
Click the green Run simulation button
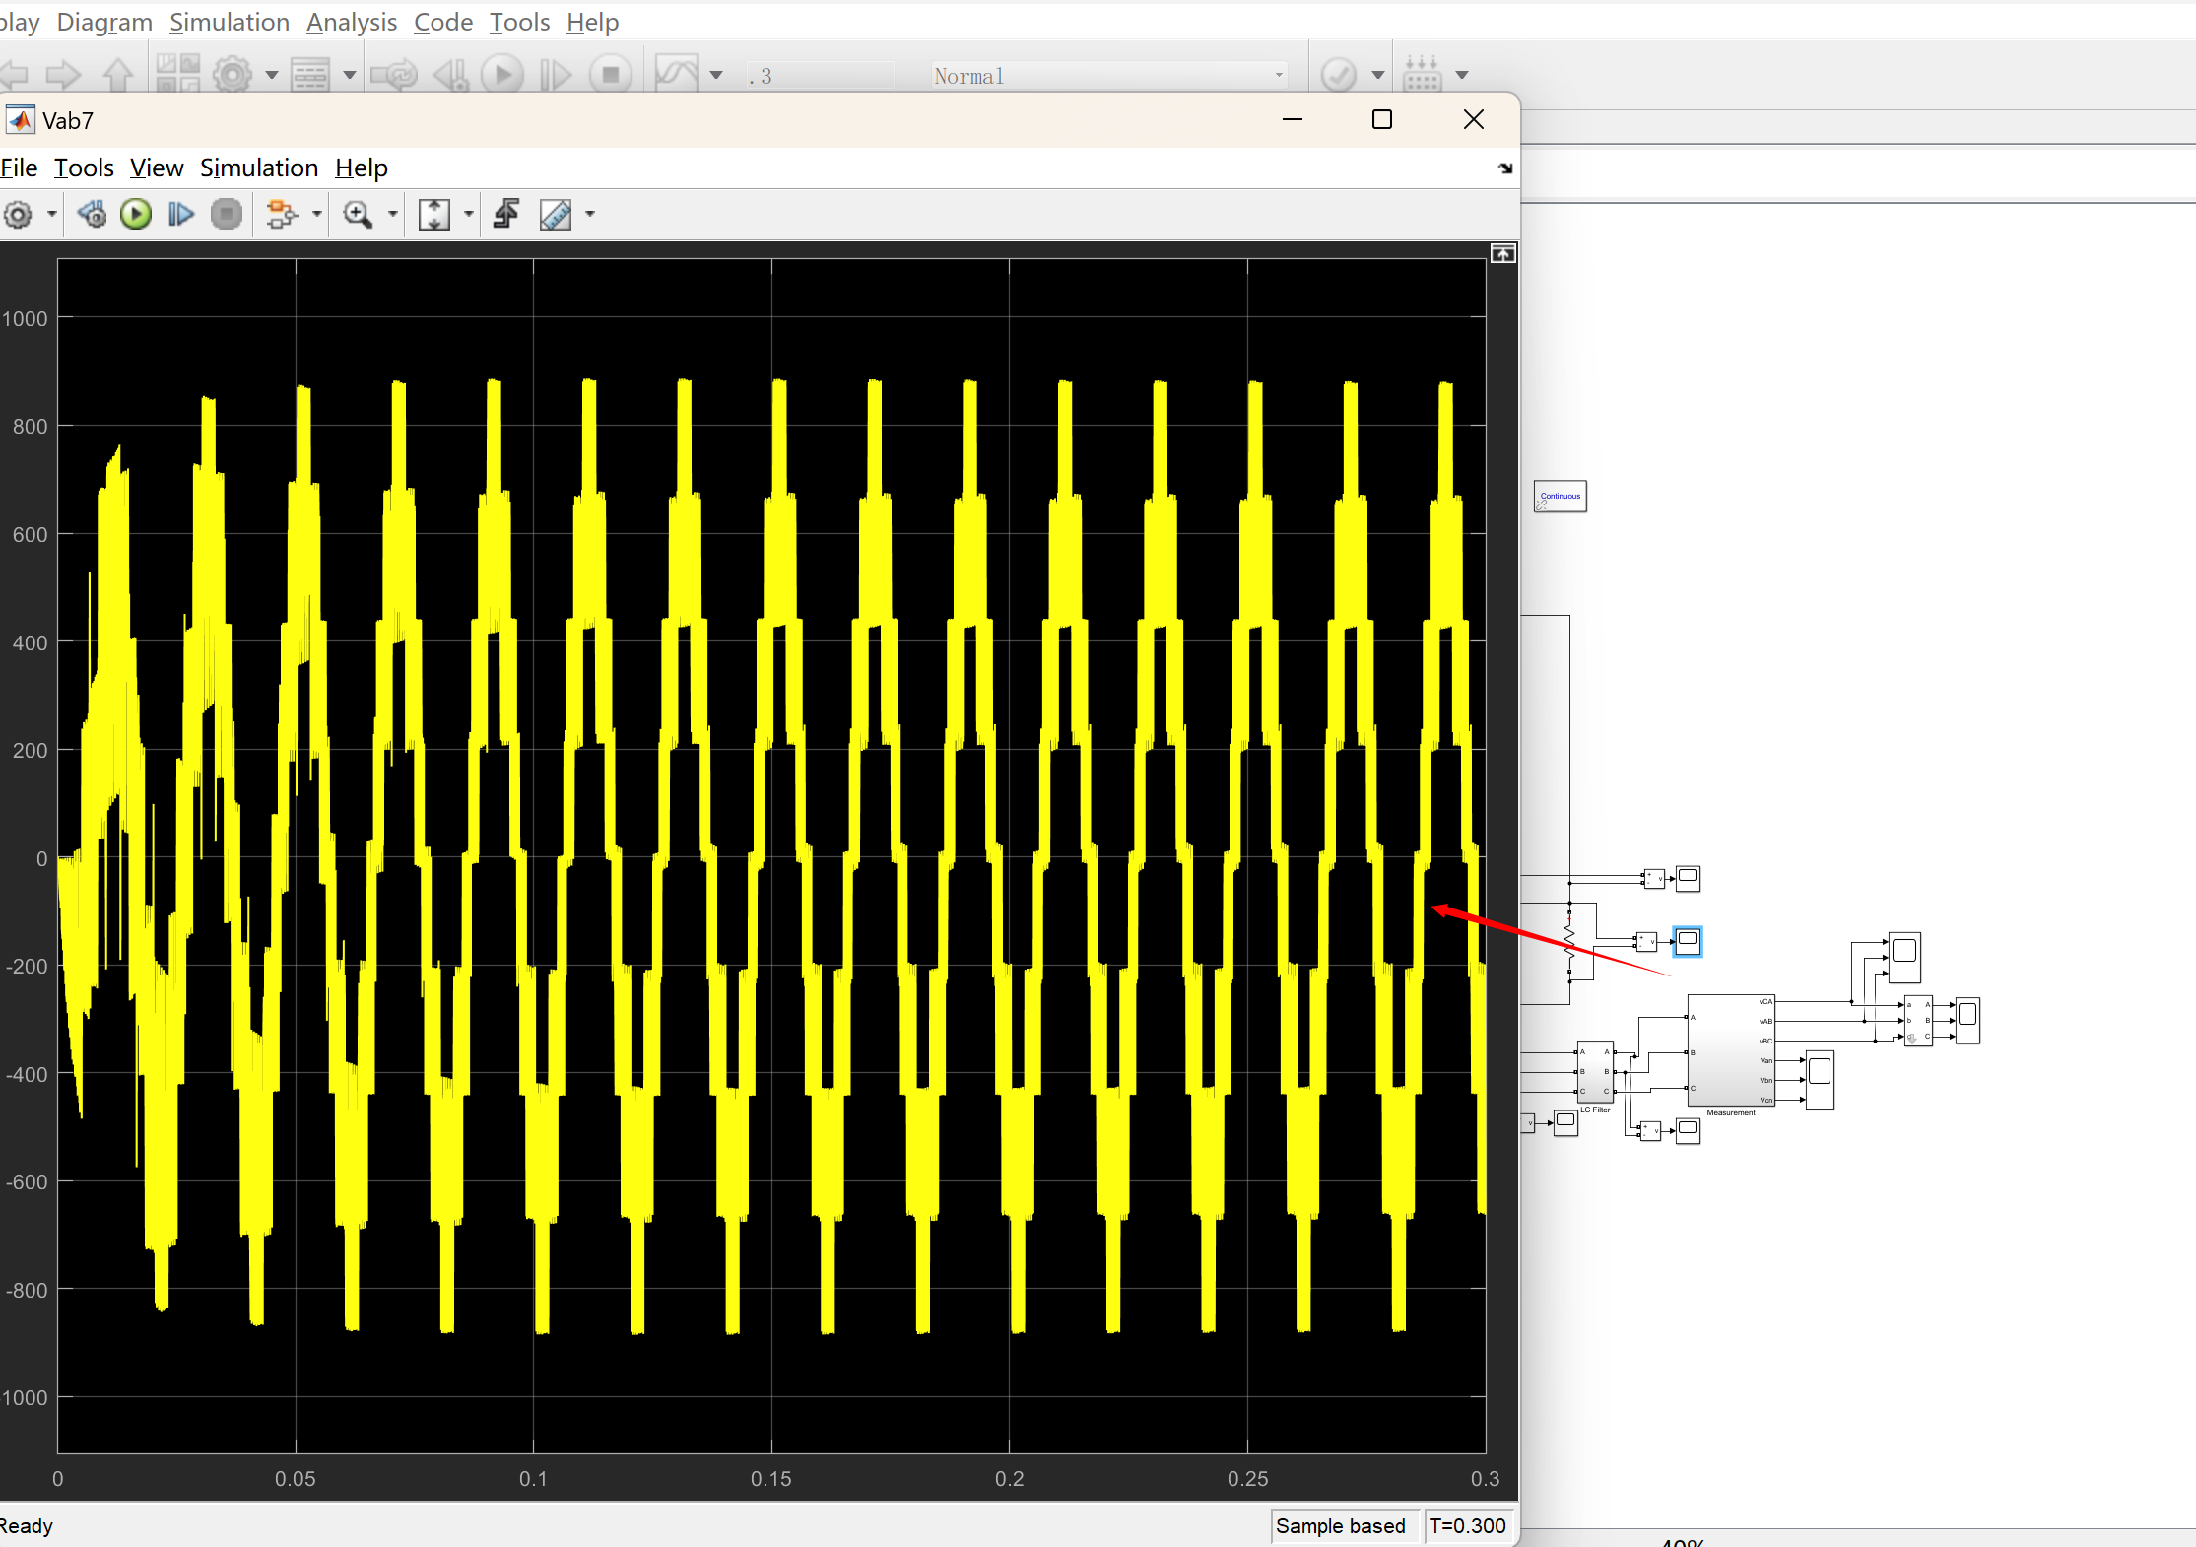136,214
